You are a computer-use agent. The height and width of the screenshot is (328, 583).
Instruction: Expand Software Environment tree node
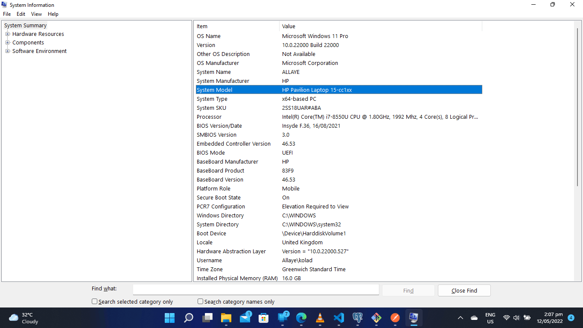pyautogui.click(x=7, y=51)
